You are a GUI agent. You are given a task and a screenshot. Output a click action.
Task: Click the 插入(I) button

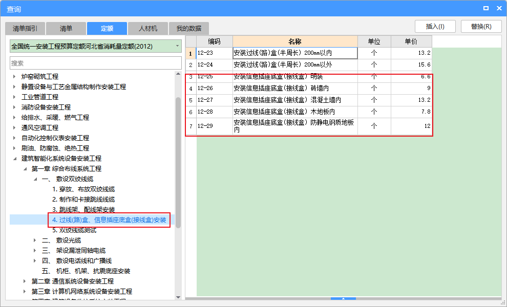click(x=435, y=27)
